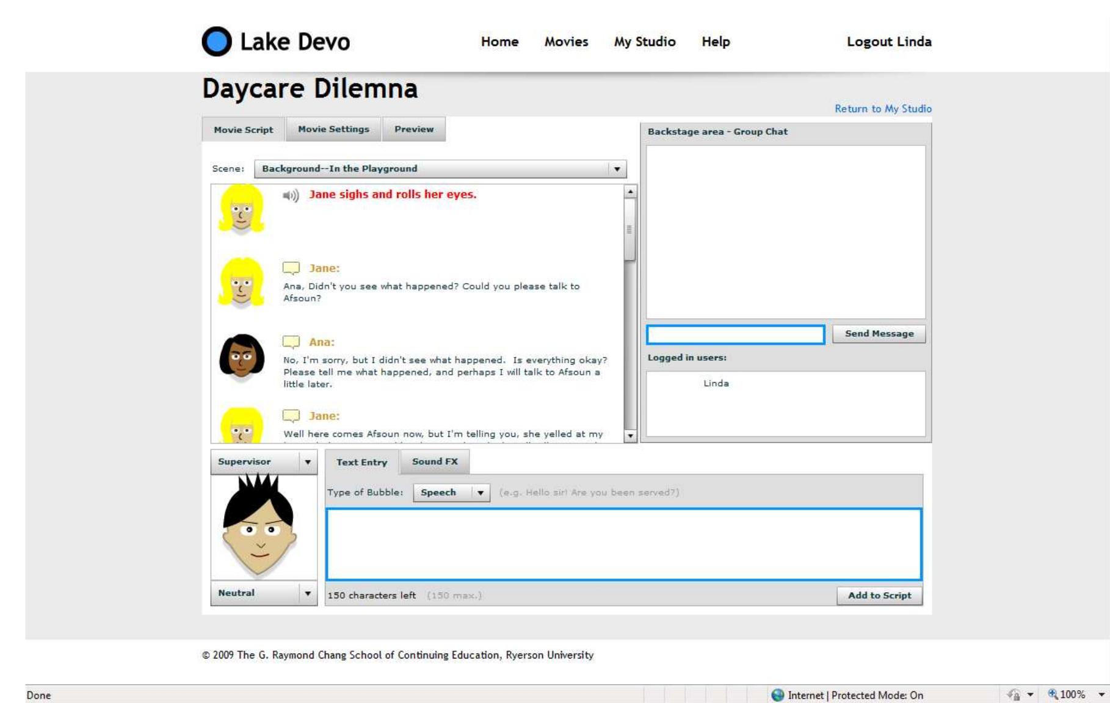Click the red text Jane sighs and rolls her eyes

[393, 194]
